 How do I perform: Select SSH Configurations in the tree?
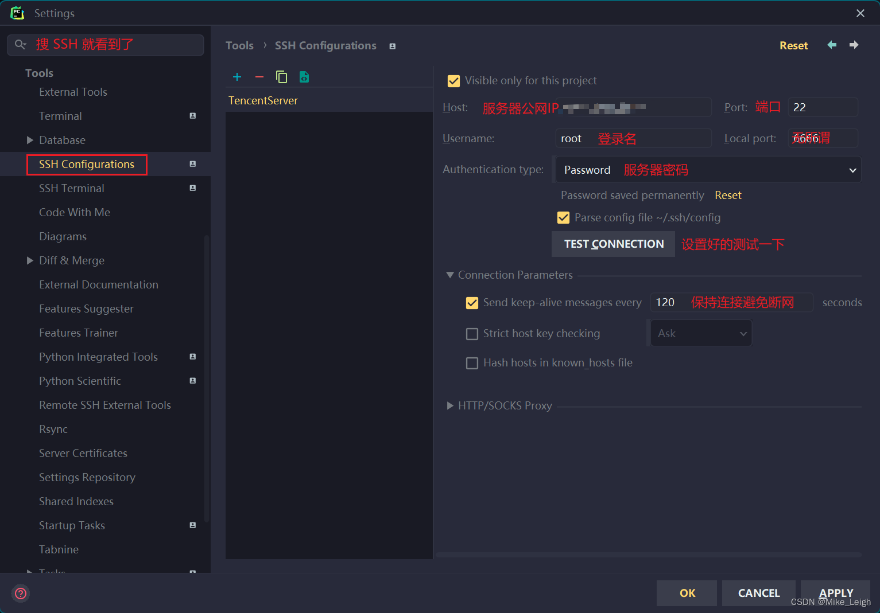[87, 164]
